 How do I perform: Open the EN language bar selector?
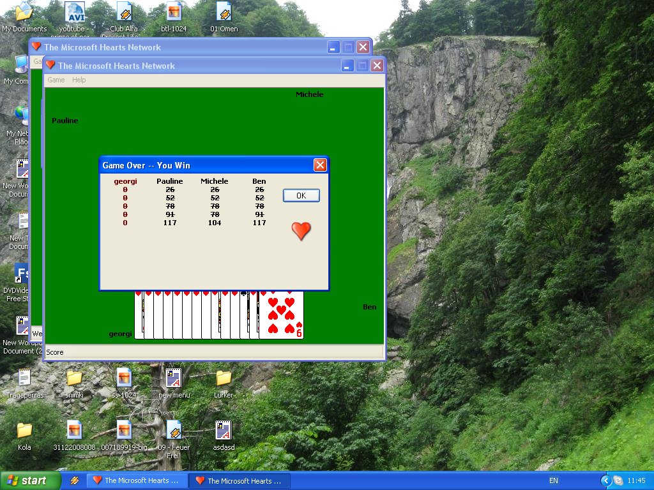coord(554,480)
